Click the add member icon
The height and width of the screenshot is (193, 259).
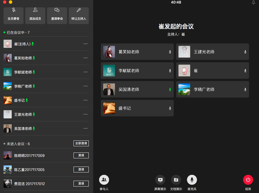point(35,11)
